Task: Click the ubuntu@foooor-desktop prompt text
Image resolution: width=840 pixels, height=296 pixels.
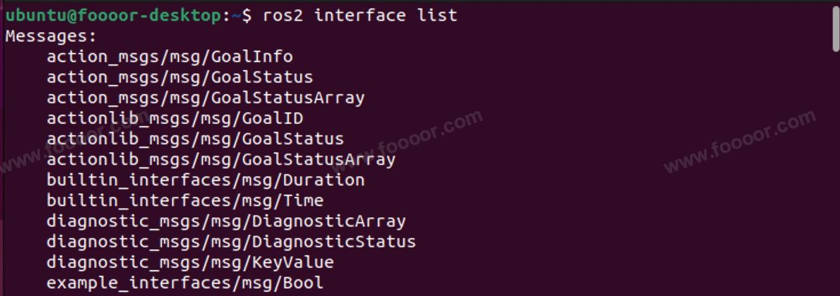Action: [113, 15]
